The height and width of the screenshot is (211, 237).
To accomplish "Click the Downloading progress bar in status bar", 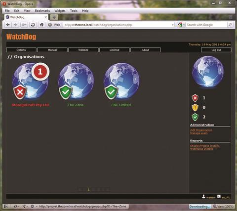I will coord(200,207).
